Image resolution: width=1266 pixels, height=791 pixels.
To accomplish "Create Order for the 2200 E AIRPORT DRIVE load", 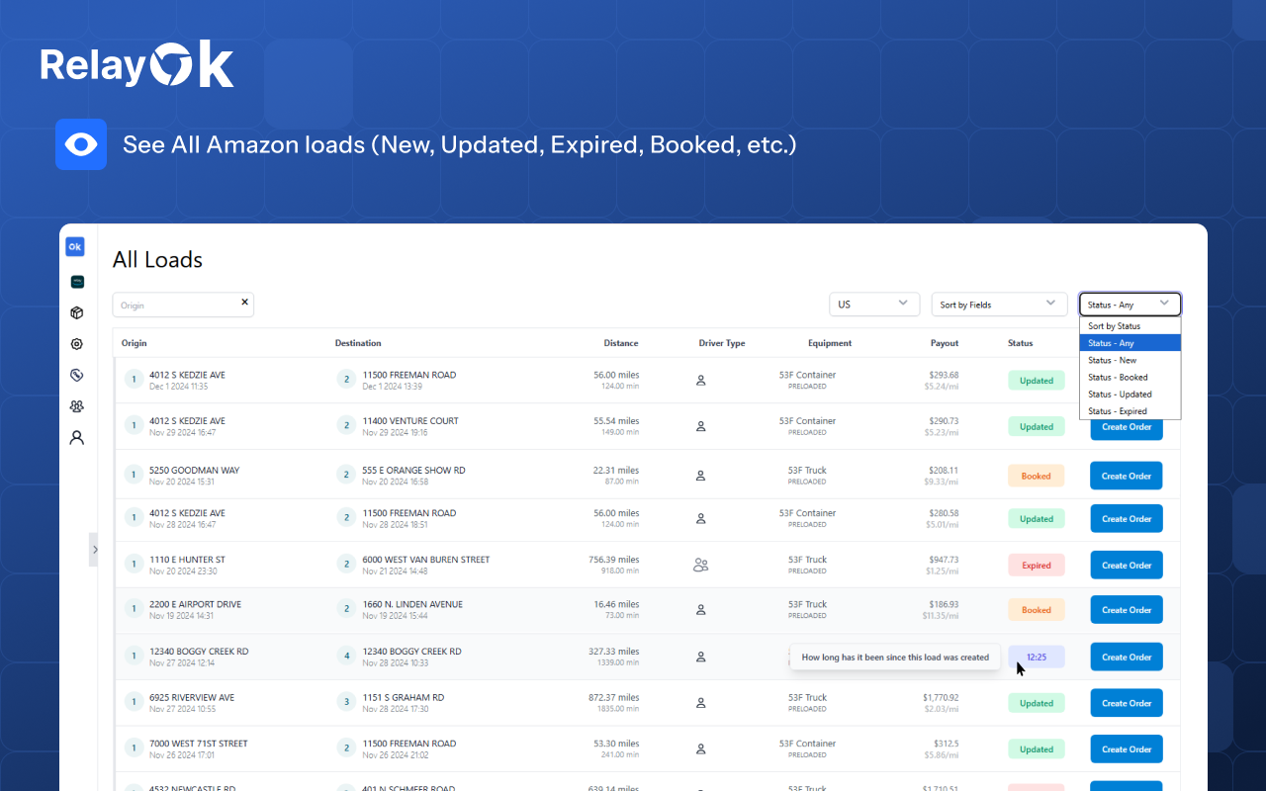I will coord(1127,610).
